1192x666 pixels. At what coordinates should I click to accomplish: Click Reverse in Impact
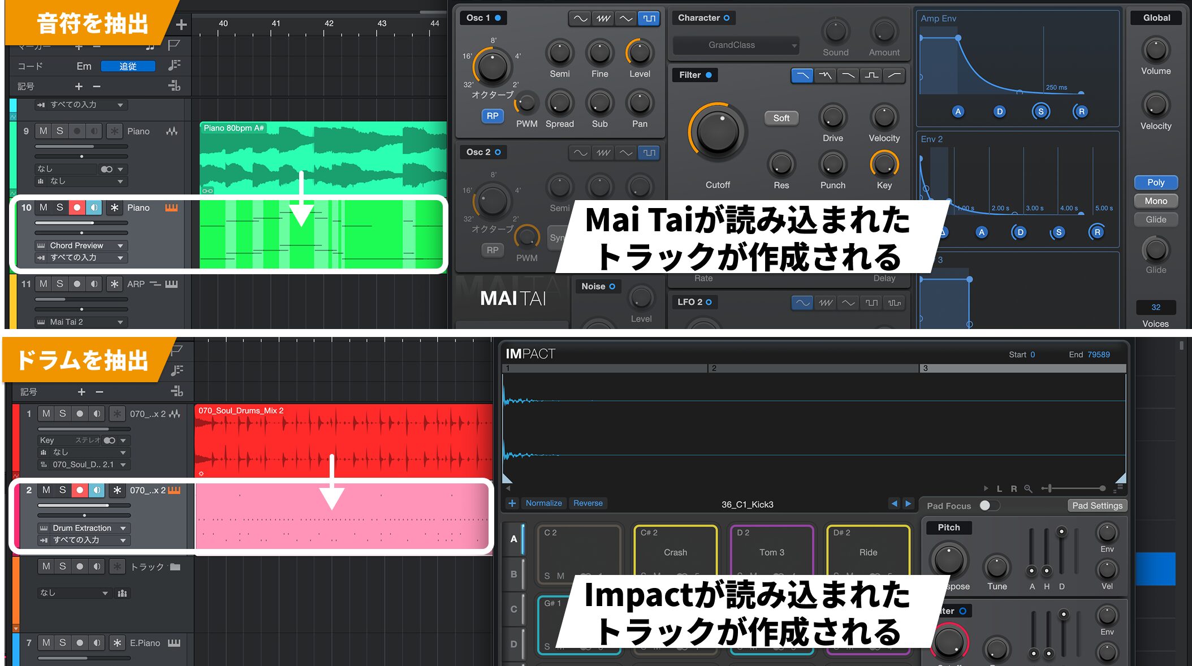coord(588,503)
